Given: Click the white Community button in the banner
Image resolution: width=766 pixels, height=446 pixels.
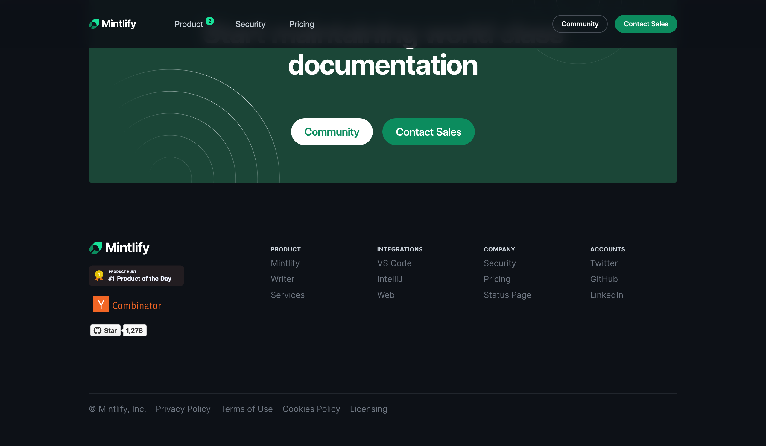Looking at the screenshot, I should [x=332, y=132].
